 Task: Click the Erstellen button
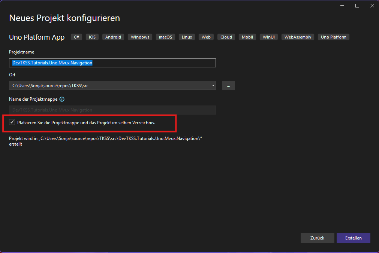click(x=353, y=238)
